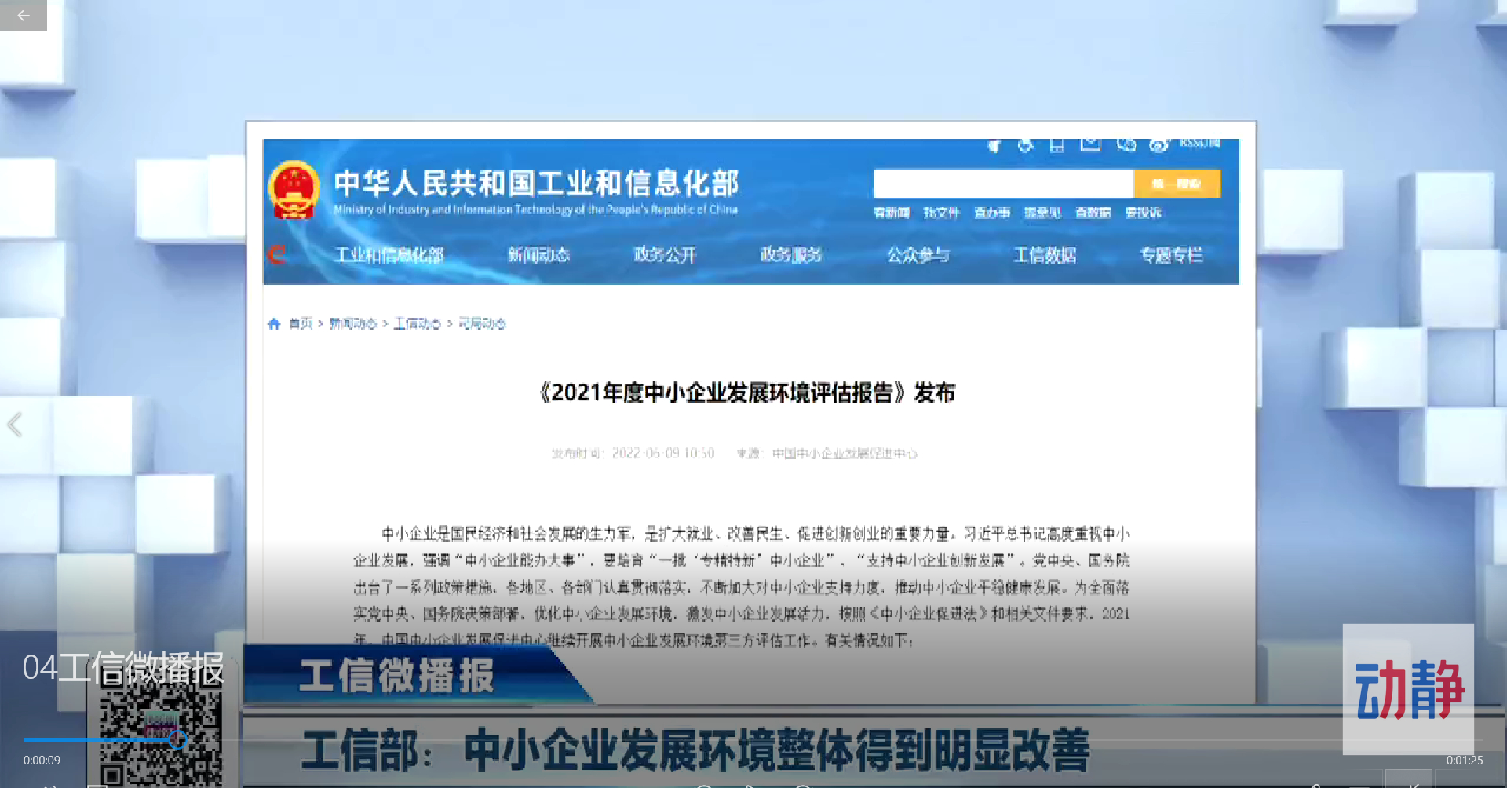Click the mobile phone icon in header
Viewport: 1507px width, 788px height.
[x=1057, y=145]
